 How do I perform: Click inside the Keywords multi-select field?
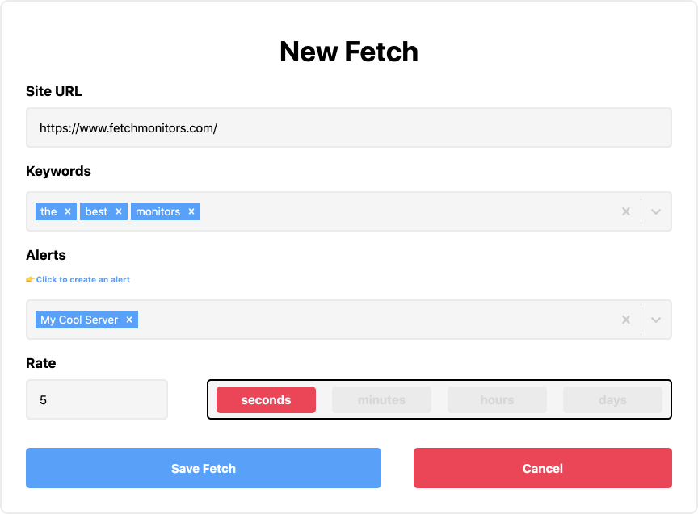pyautogui.click(x=404, y=211)
